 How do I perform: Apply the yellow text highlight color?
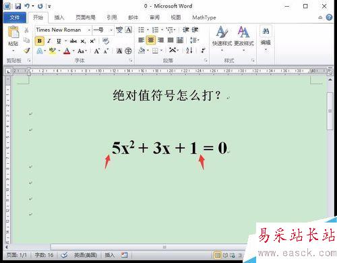click(x=53, y=51)
